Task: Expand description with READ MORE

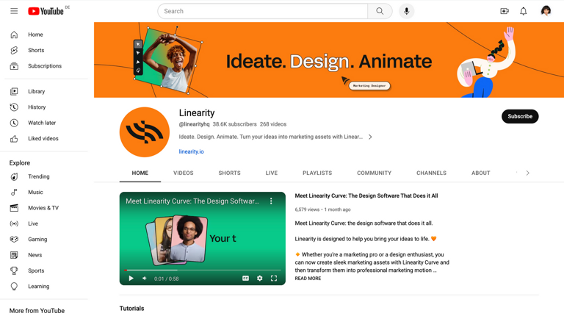Action: 308,279
